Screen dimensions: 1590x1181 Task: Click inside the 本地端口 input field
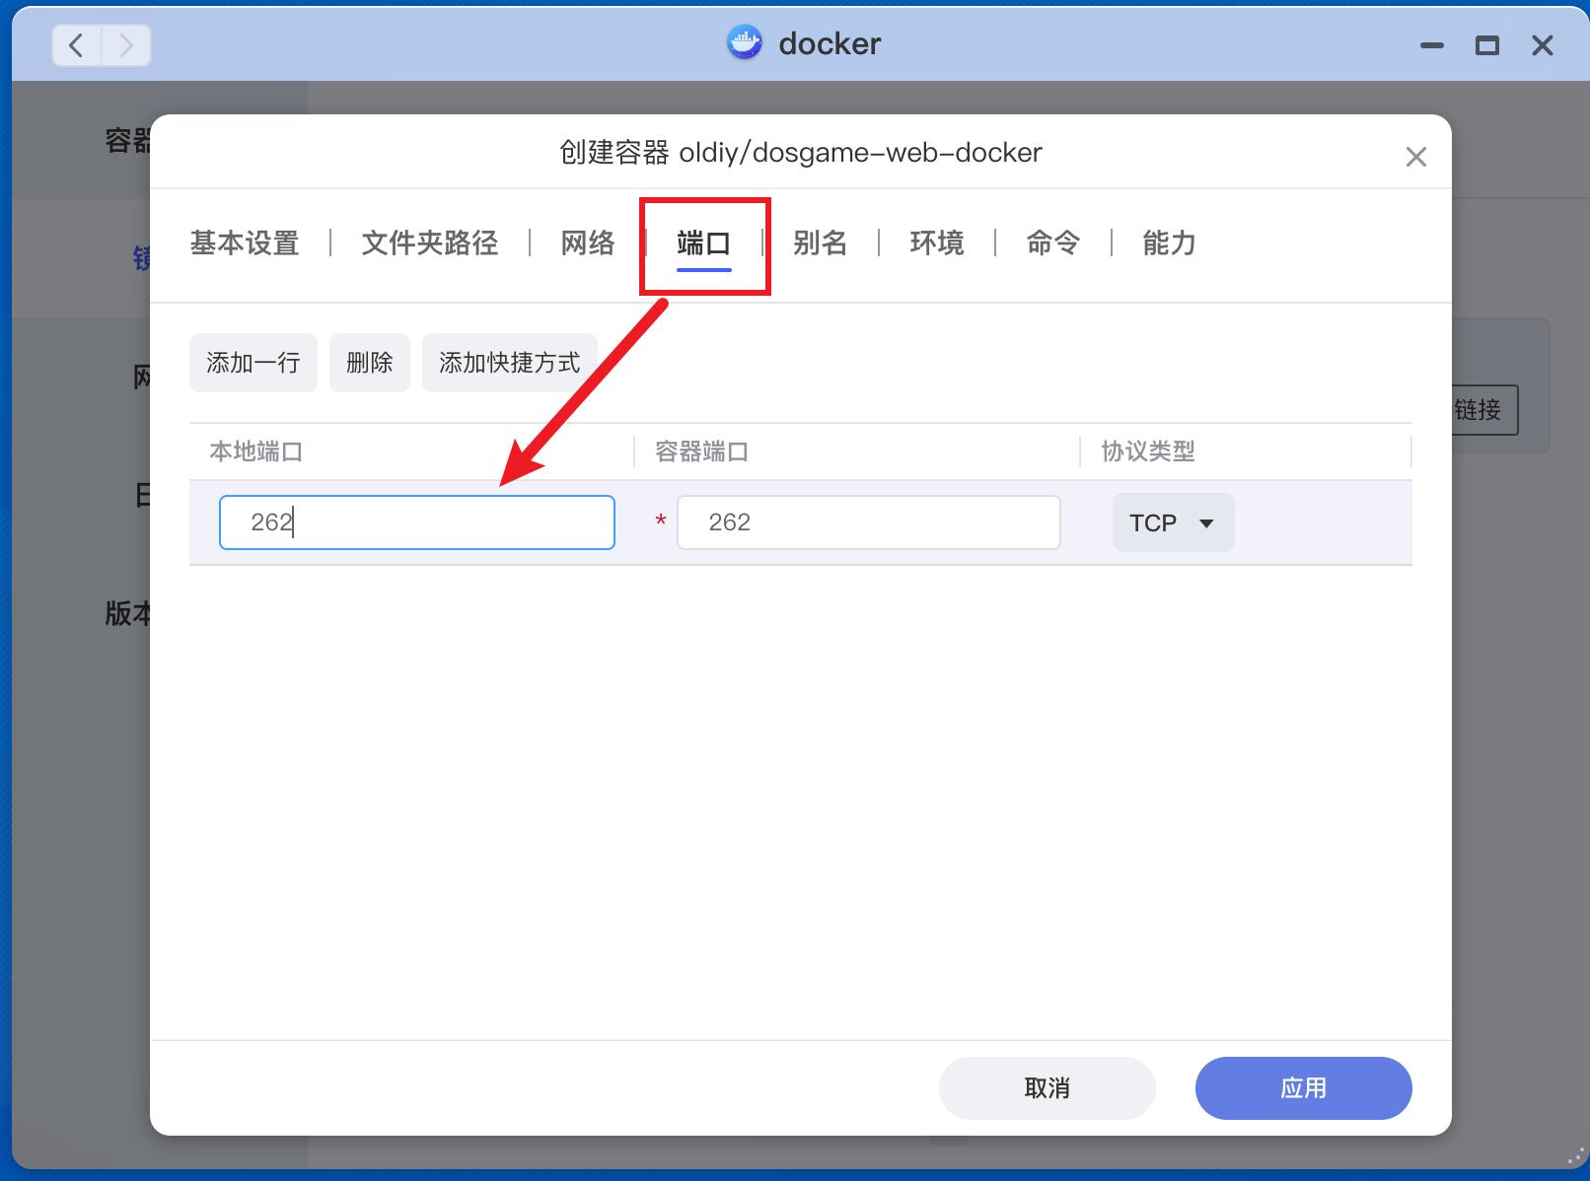point(415,522)
